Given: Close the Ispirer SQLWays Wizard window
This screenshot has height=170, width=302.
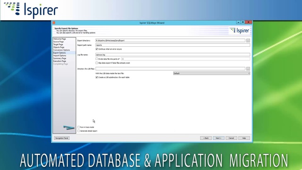Looking at the screenshot, I should click(249, 22).
